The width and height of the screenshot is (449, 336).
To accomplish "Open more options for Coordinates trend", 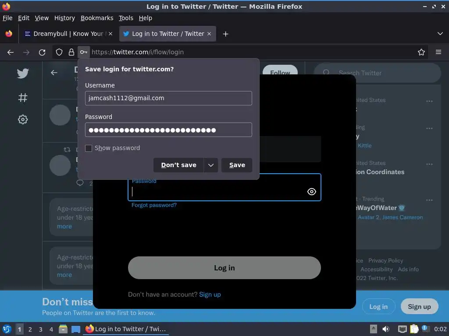I will click(429, 164).
